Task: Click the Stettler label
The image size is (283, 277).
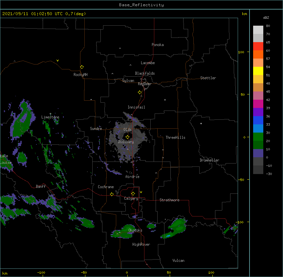Action: coord(208,78)
